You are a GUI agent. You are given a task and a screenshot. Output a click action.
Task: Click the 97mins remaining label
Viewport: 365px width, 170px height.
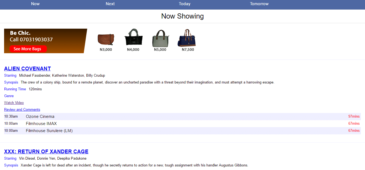coord(354,117)
